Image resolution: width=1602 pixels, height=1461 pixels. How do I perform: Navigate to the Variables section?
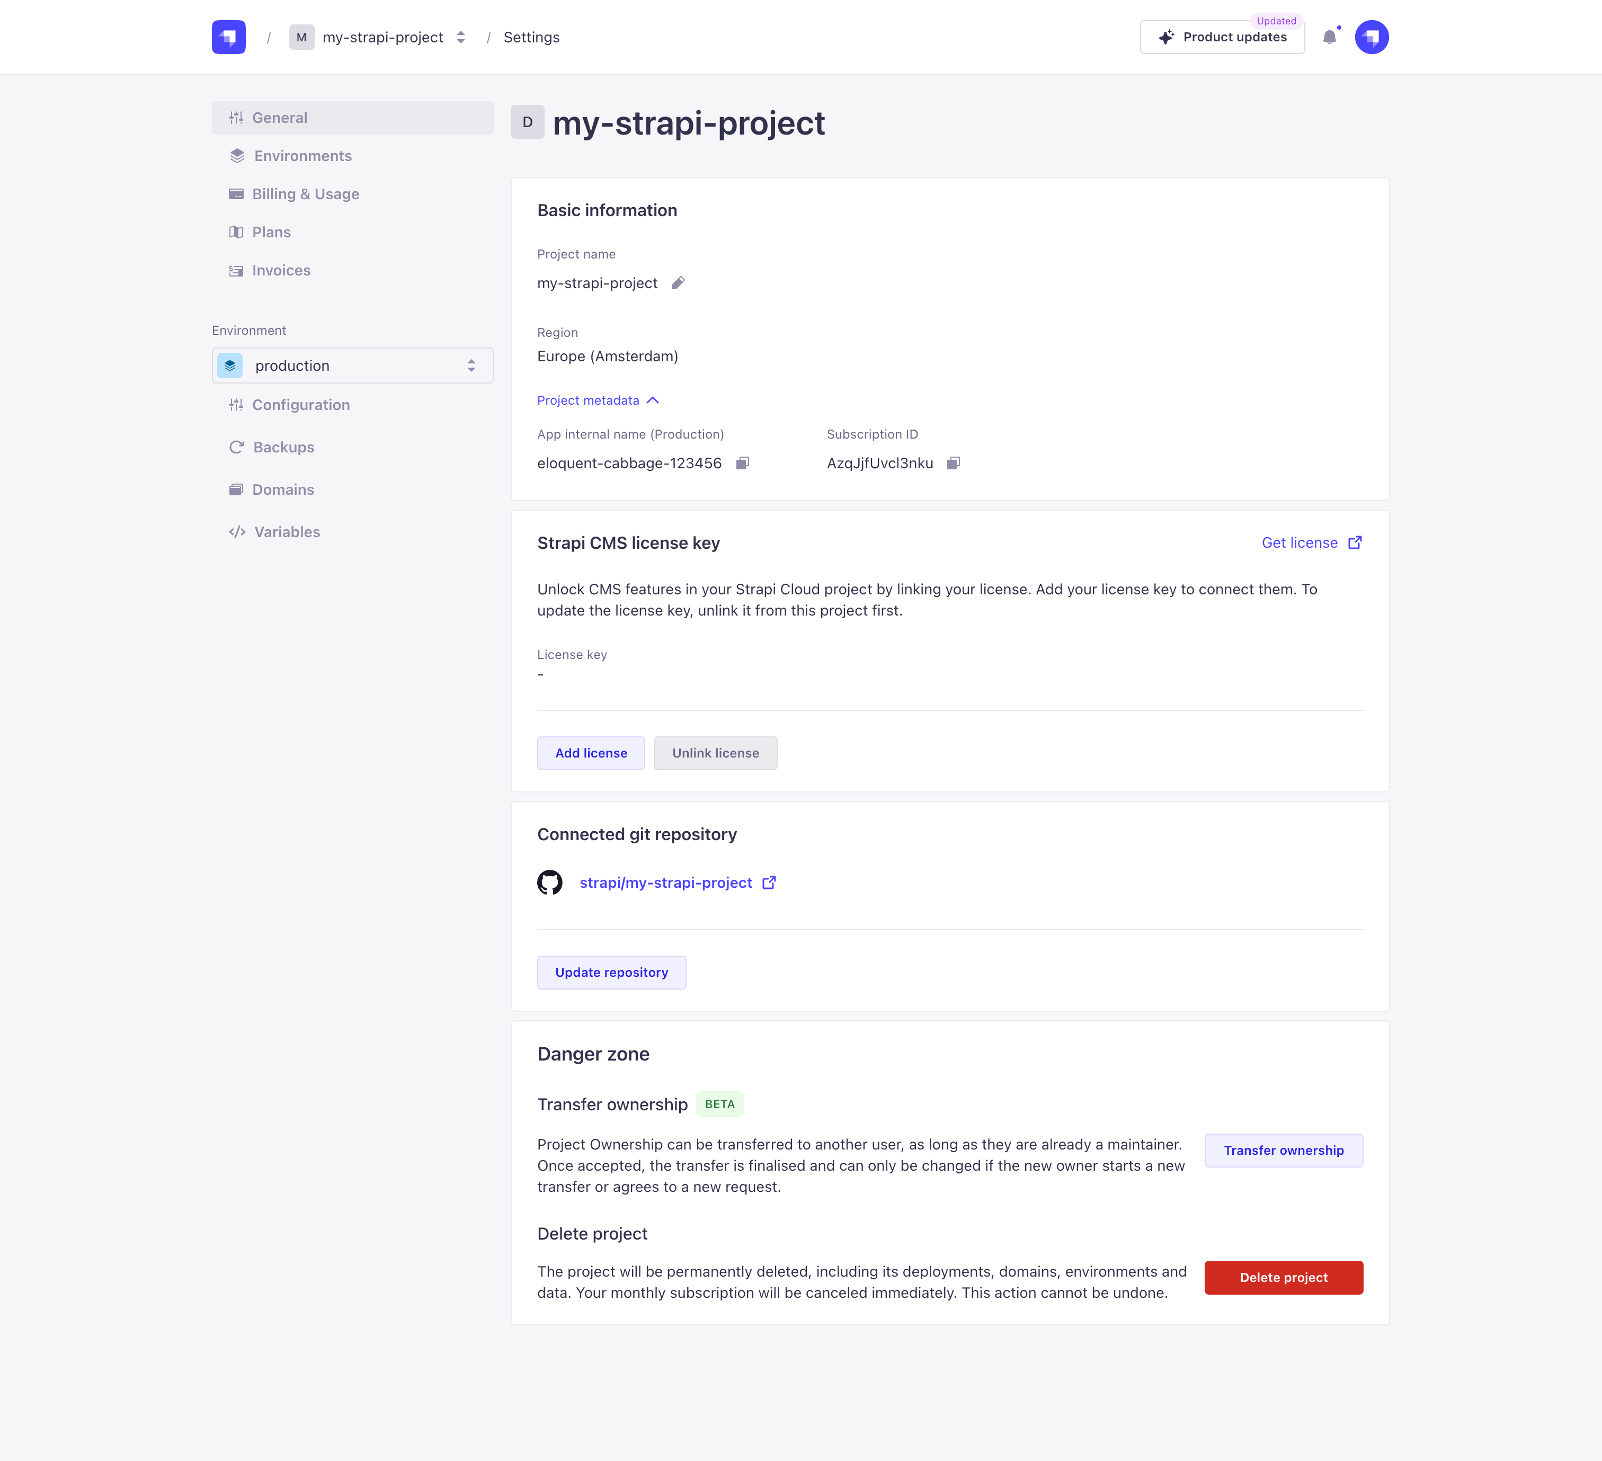coord(287,531)
